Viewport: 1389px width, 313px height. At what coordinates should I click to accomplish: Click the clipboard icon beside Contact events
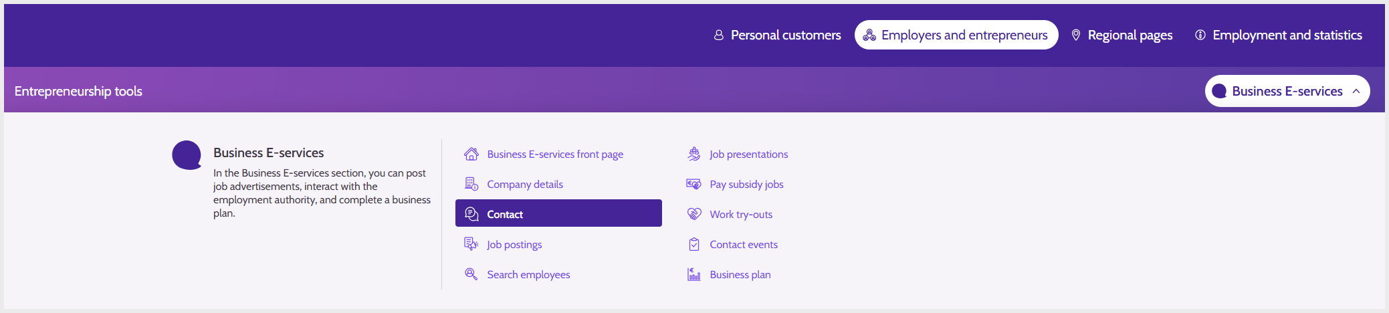(694, 244)
